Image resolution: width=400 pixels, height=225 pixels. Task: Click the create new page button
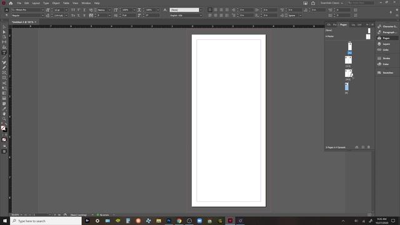(362, 147)
